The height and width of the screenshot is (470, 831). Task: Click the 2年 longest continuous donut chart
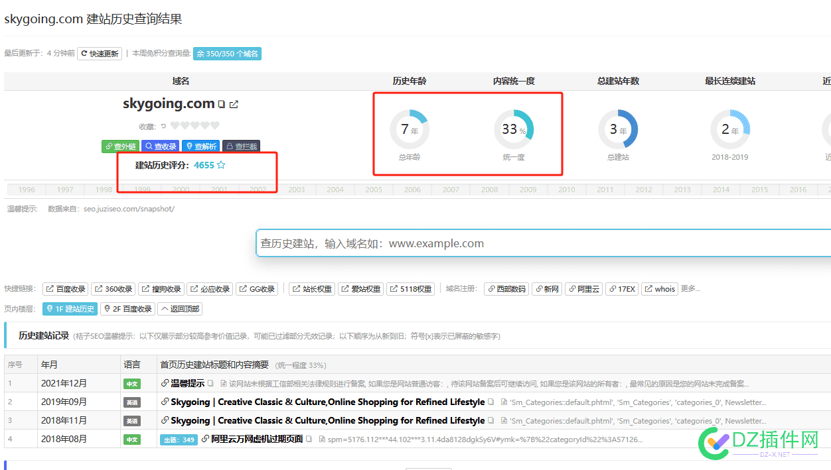[x=730, y=129]
